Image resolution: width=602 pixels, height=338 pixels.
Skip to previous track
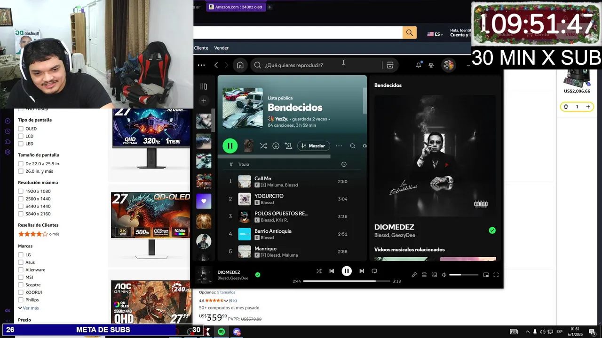pos(332,271)
